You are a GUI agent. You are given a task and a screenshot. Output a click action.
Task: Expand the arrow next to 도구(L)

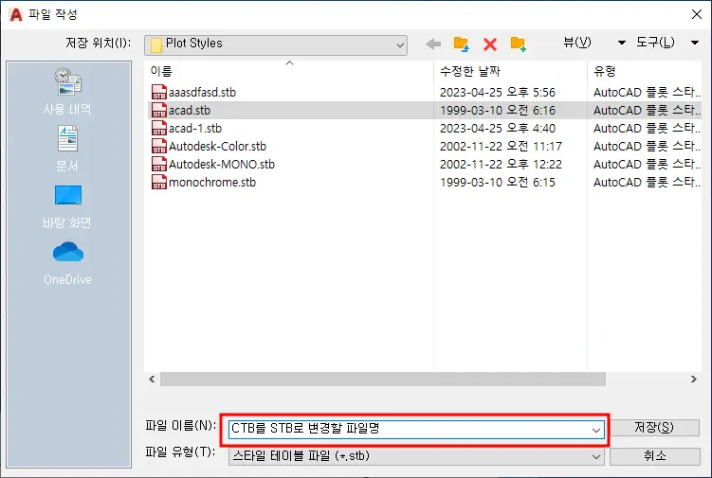tap(695, 43)
